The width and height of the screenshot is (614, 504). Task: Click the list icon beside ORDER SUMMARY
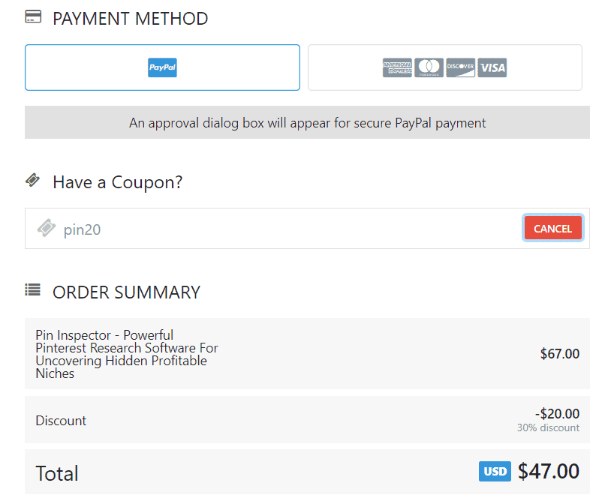(33, 290)
